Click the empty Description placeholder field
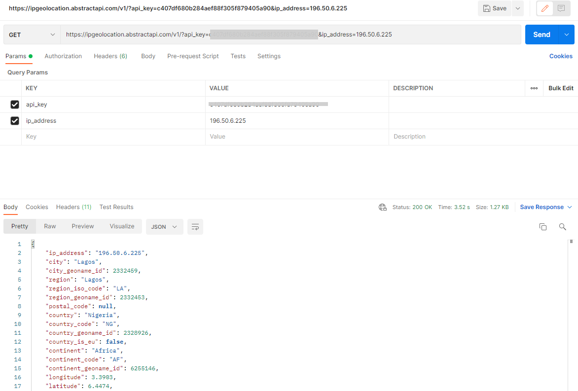 tap(483, 137)
